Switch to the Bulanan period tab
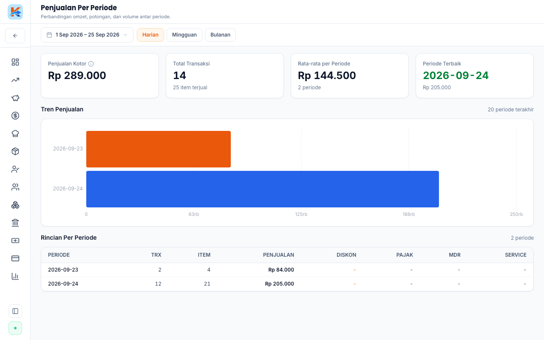This screenshot has width=544, height=340. point(220,35)
